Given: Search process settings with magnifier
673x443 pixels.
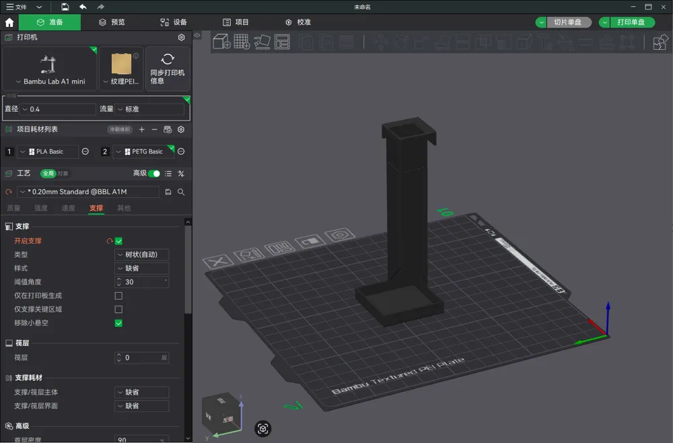Looking at the screenshot, I should 181,192.
